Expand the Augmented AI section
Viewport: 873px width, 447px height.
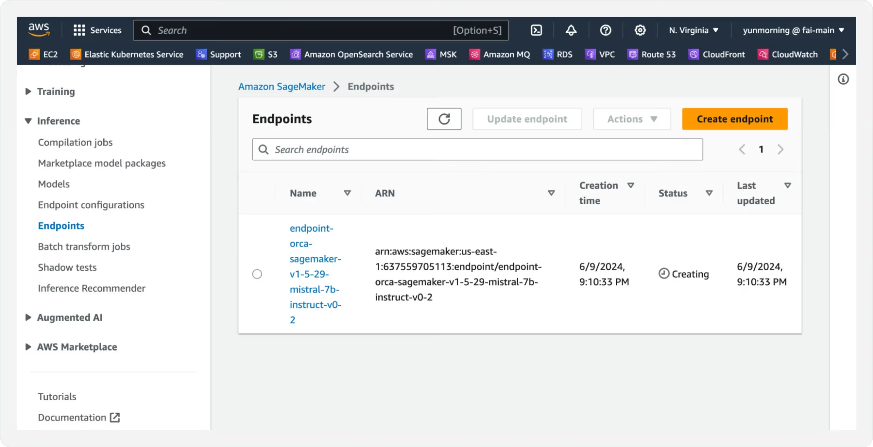[x=28, y=317]
